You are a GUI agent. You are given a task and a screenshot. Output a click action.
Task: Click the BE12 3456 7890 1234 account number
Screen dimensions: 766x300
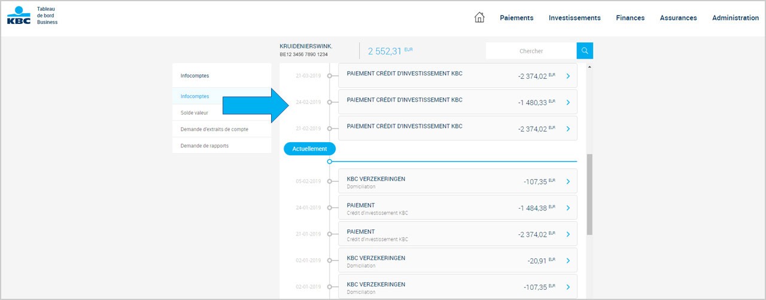303,54
